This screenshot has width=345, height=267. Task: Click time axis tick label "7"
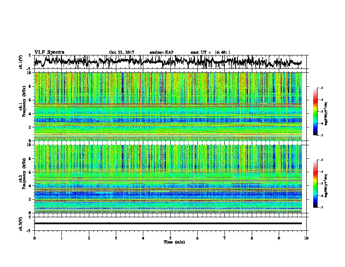point(225,238)
